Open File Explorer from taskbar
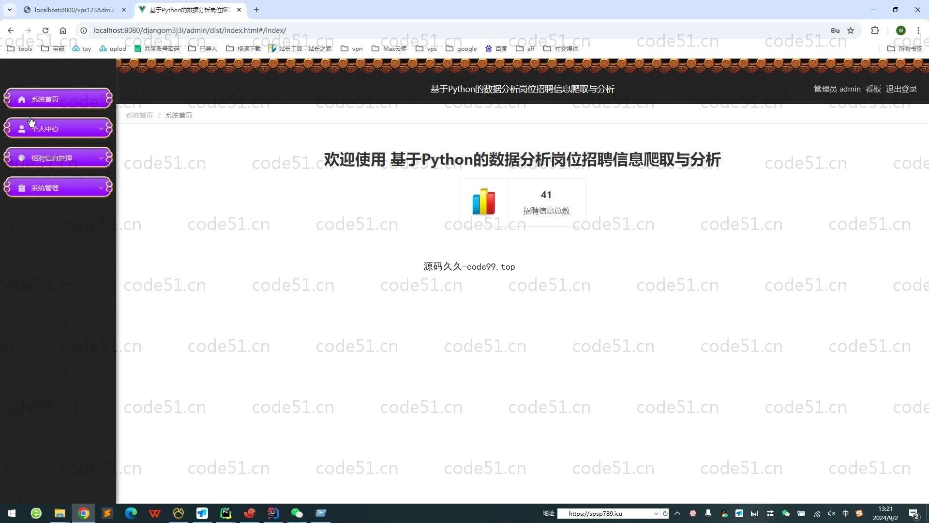Image resolution: width=929 pixels, height=523 pixels. [x=60, y=513]
